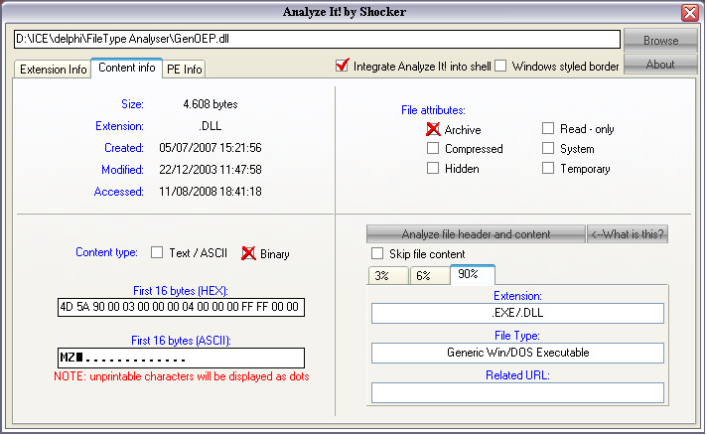
Task: Check the System attribute
Action: pyautogui.click(x=548, y=148)
